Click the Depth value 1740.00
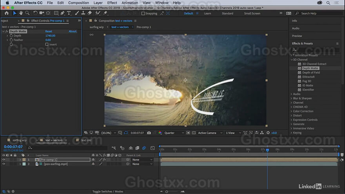345x194 pixels. (51, 36)
